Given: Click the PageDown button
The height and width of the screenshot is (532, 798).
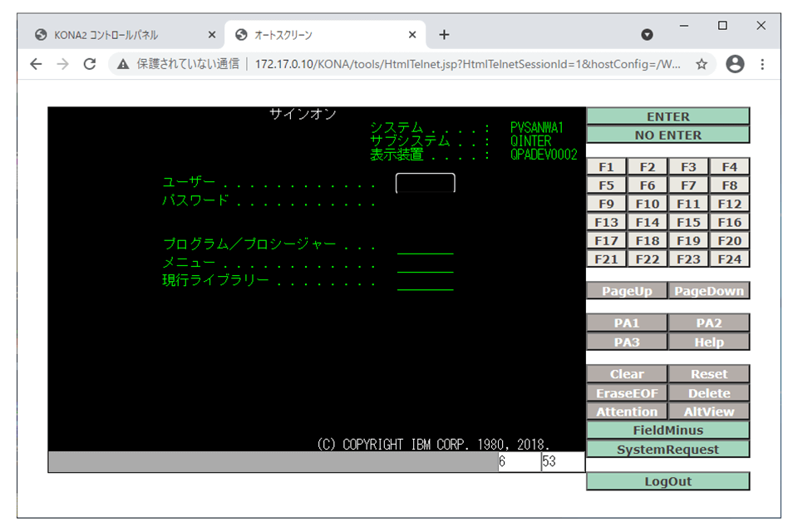Looking at the screenshot, I should (709, 291).
